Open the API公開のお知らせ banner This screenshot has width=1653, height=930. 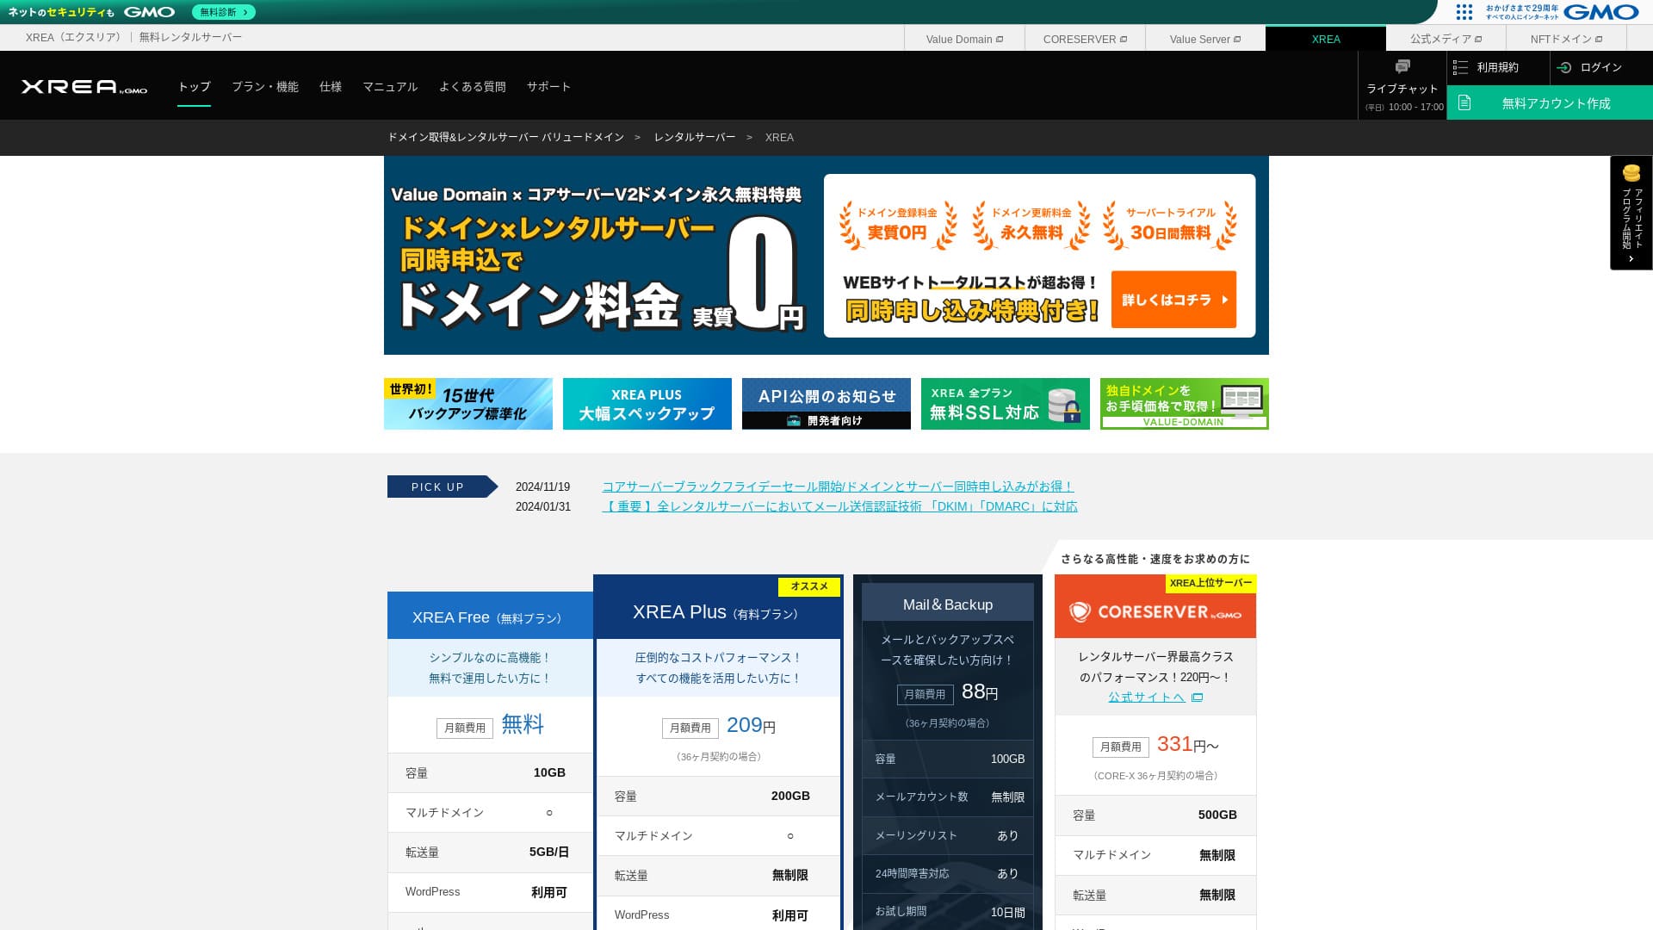(x=826, y=403)
